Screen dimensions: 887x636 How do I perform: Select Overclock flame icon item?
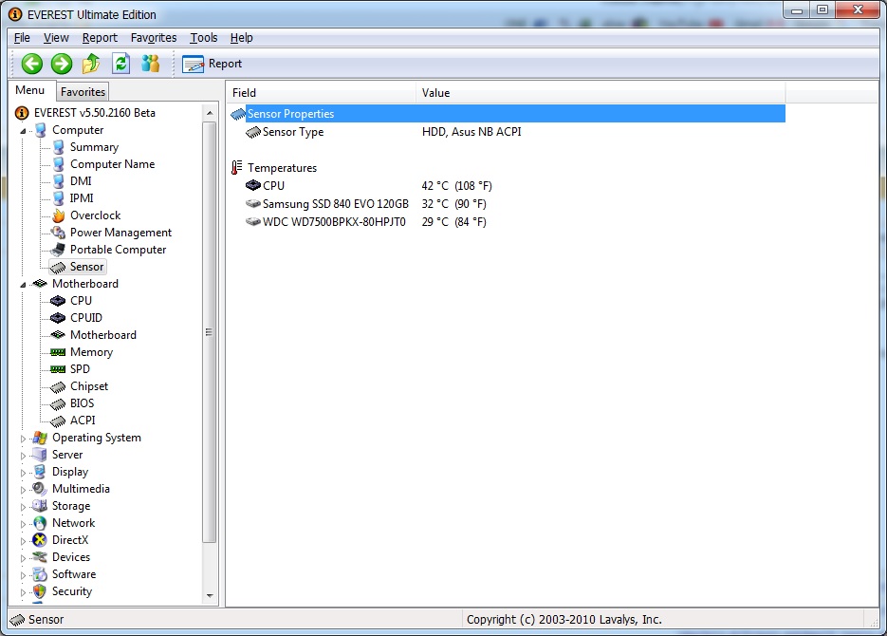95,215
